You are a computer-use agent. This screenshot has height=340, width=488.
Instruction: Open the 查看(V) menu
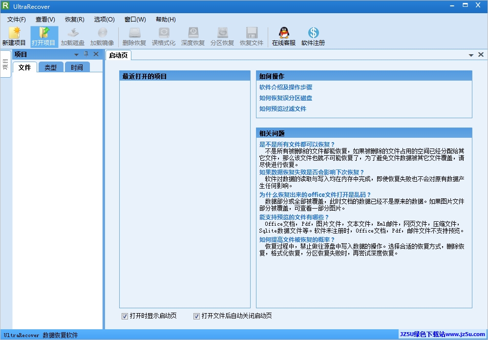[45, 20]
